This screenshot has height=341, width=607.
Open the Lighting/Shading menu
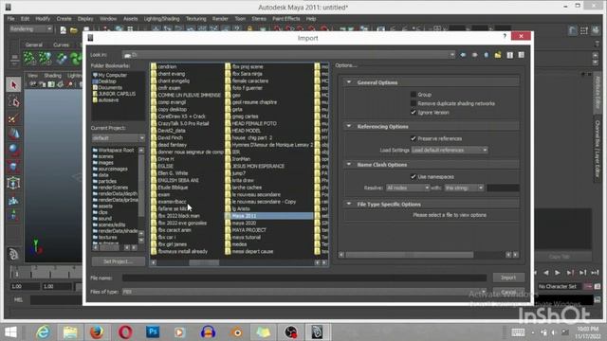coord(162,19)
